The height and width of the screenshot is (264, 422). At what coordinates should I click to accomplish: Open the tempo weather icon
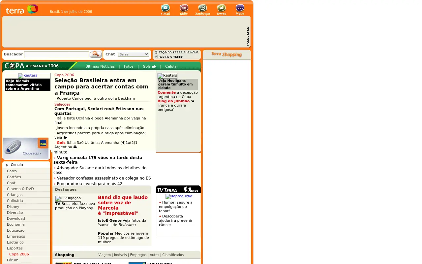click(222, 10)
